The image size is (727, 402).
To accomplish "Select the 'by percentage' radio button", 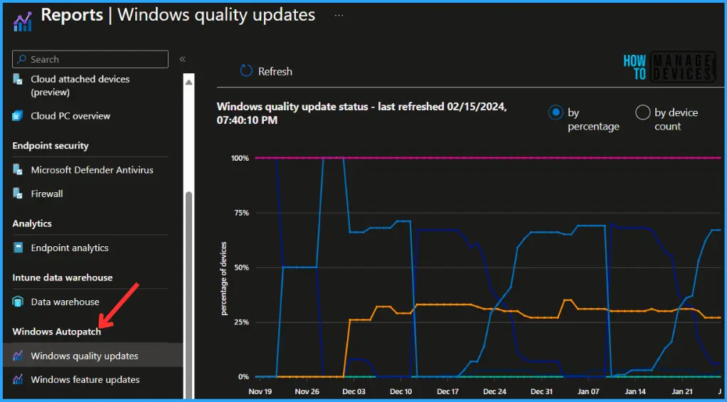I will pyautogui.click(x=555, y=112).
